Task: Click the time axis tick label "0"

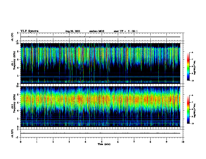Action: [x=21, y=142]
